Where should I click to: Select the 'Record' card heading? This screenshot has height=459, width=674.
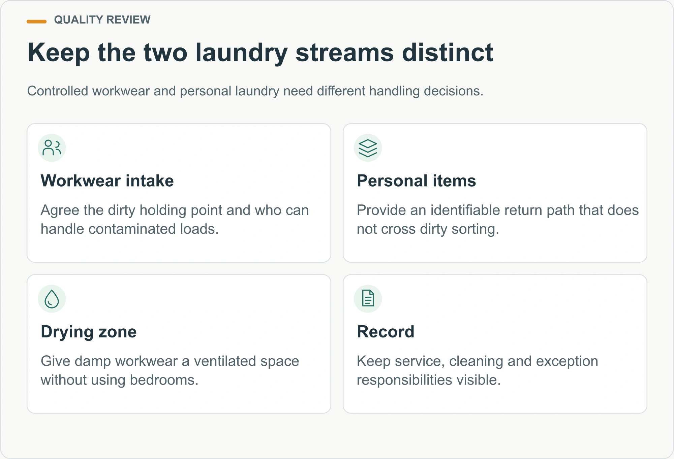[386, 332]
